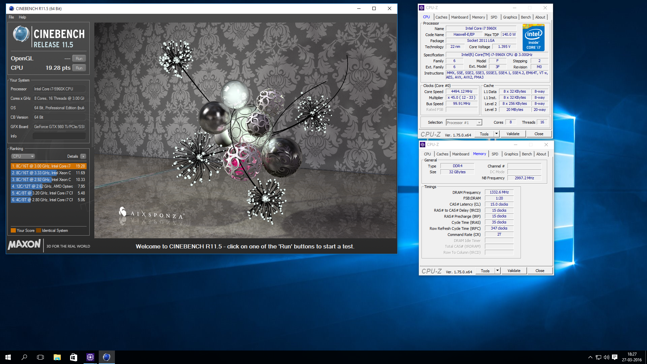The width and height of the screenshot is (647, 364).
Task: Open taskbar clock and date
Action: pos(632,357)
